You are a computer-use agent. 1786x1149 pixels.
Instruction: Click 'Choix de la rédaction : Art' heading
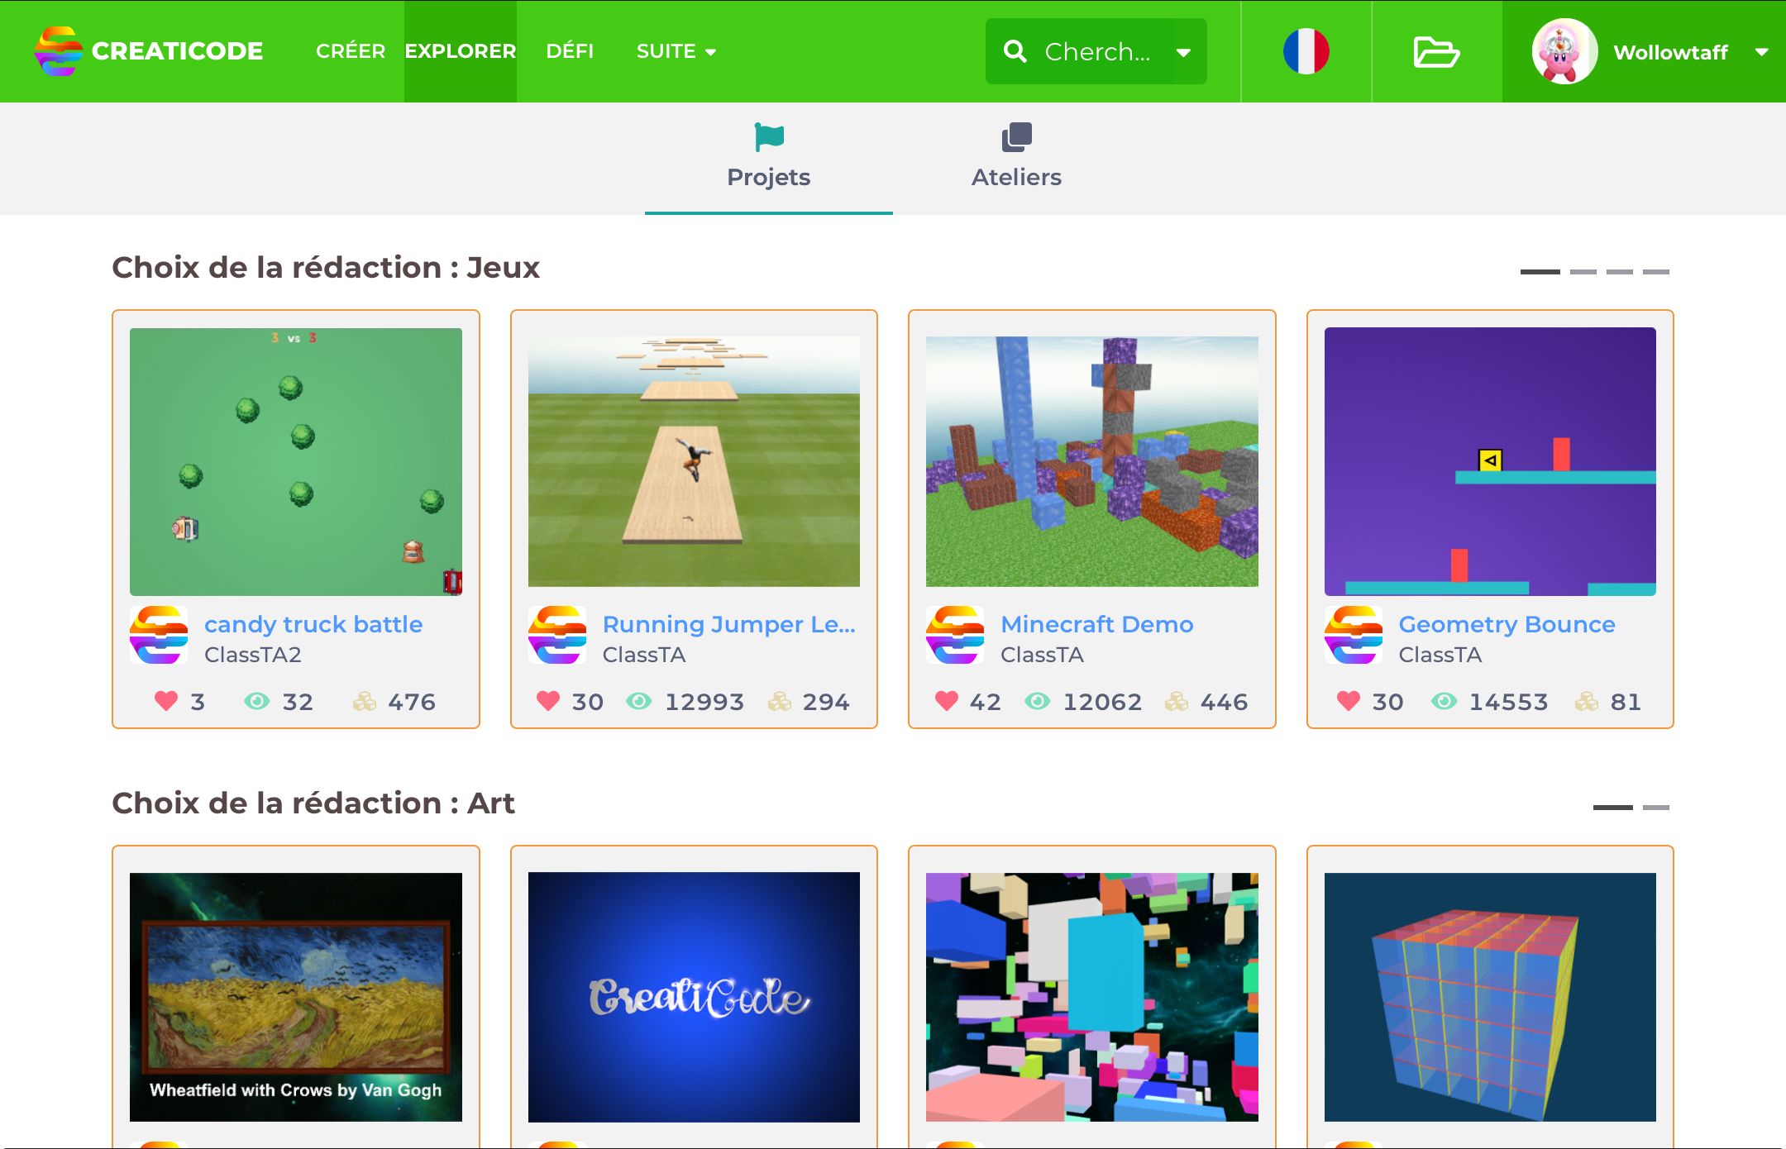point(313,803)
